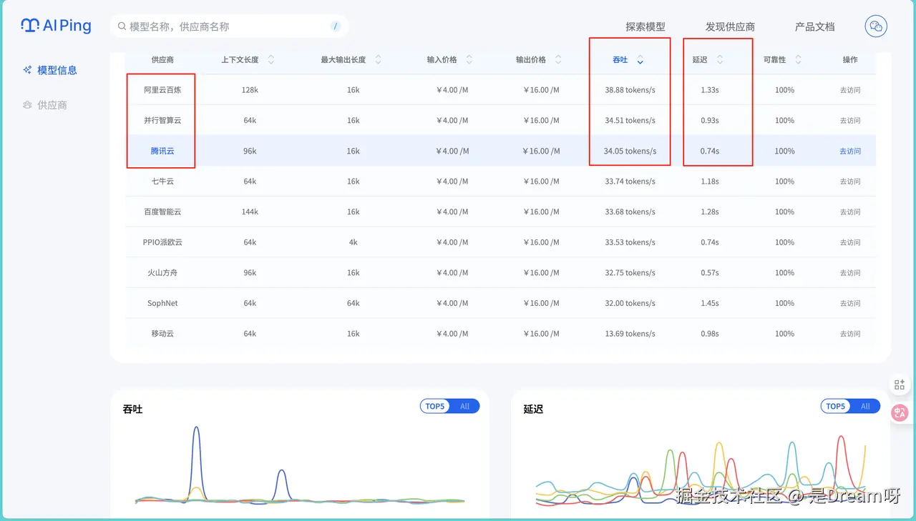Image resolution: width=916 pixels, height=521 pixels.
Task: Click the 火山方舟 supplier name
Action: coord(162,273)
